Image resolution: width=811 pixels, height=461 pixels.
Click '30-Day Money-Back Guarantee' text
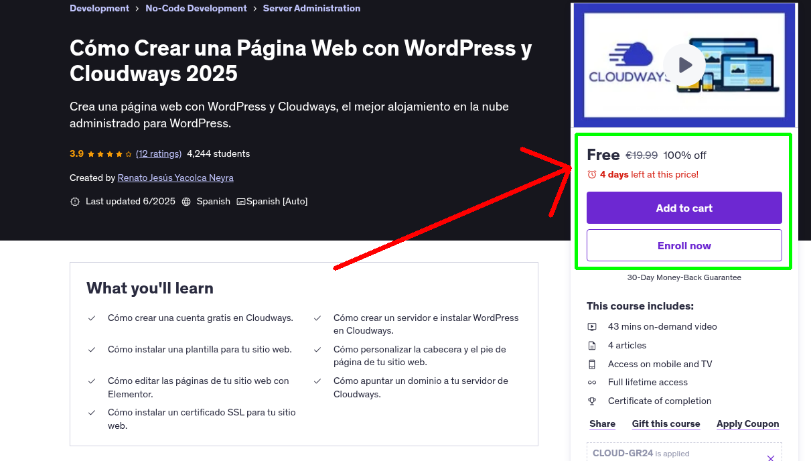(684, 277)
